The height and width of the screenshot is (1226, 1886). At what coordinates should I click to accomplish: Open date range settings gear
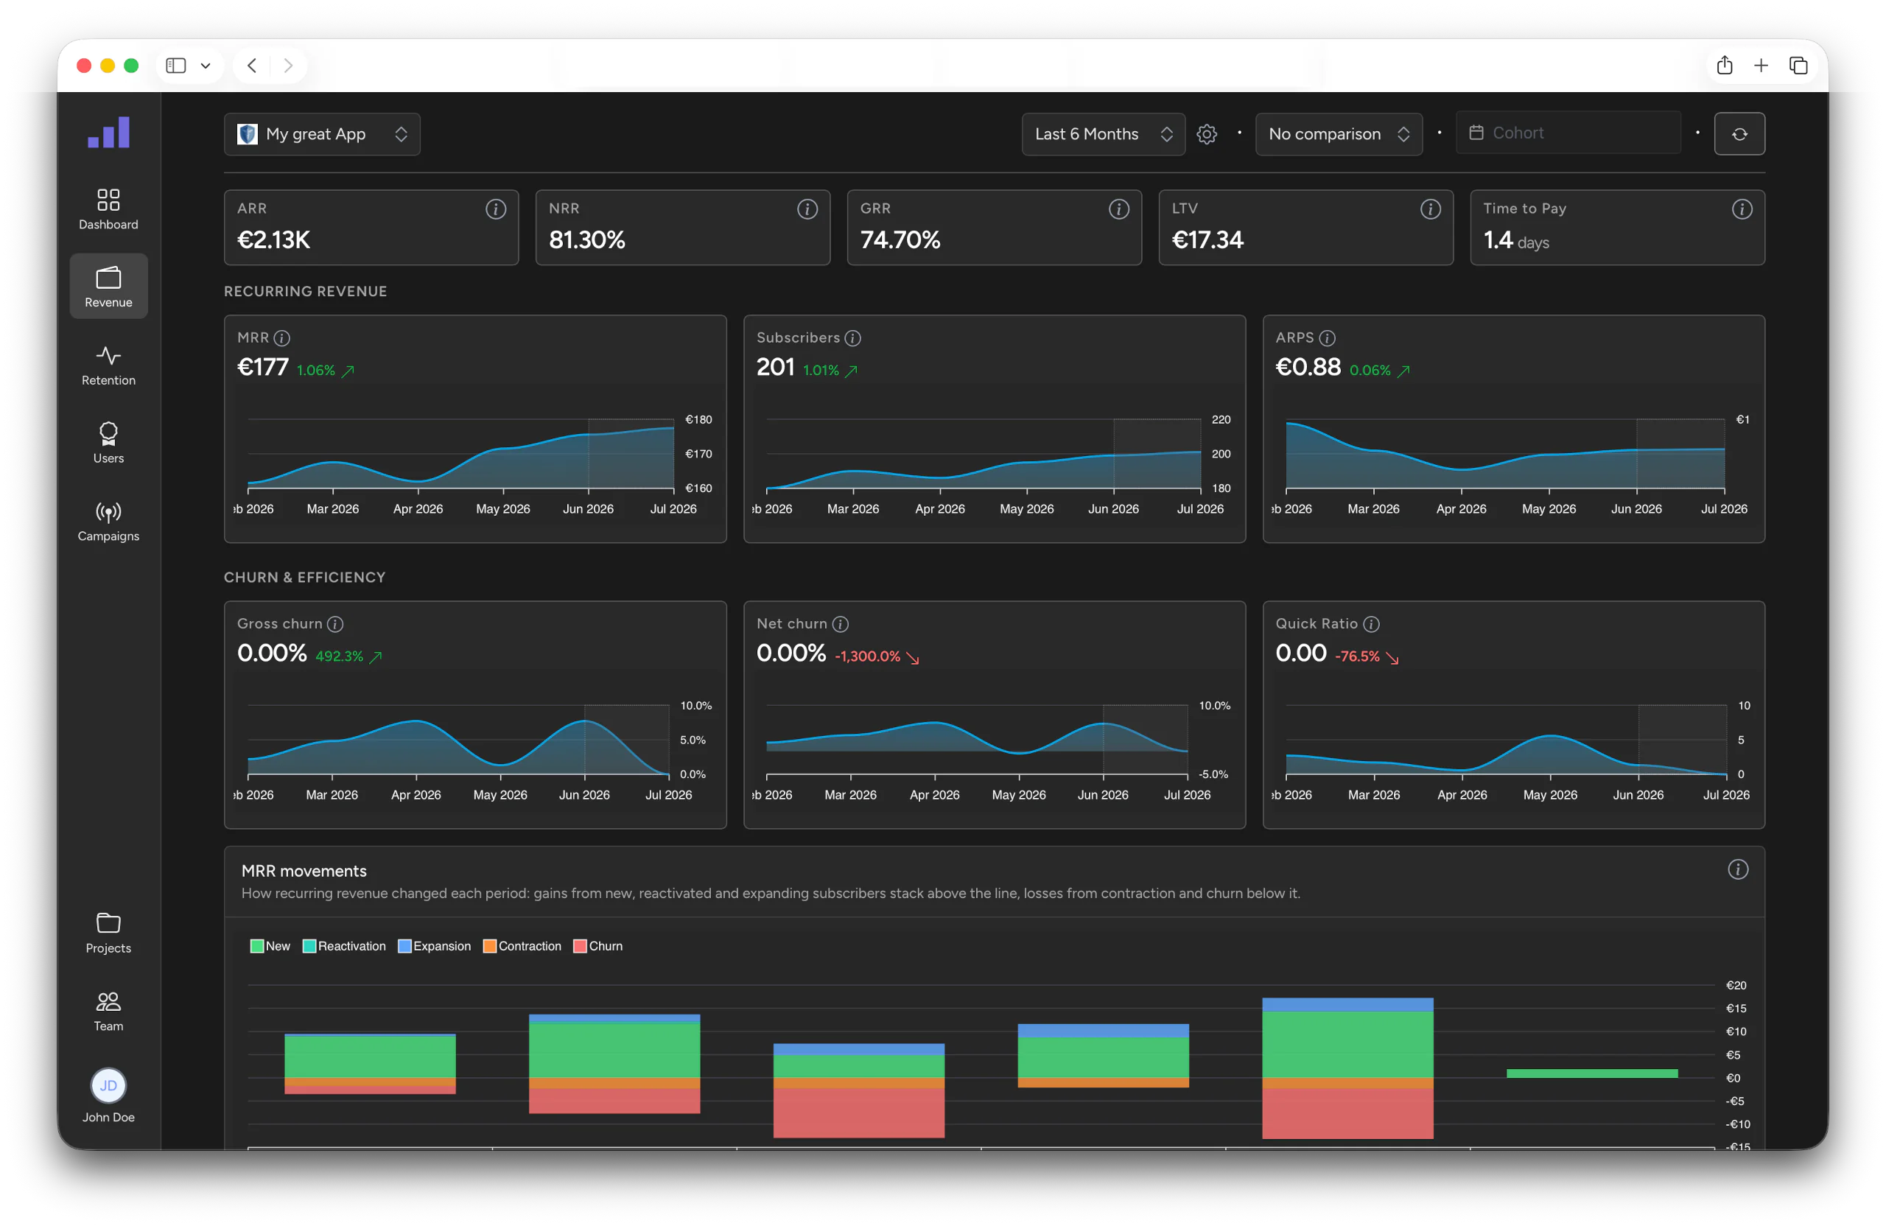pyautogui.click(x=1206, y=134)
